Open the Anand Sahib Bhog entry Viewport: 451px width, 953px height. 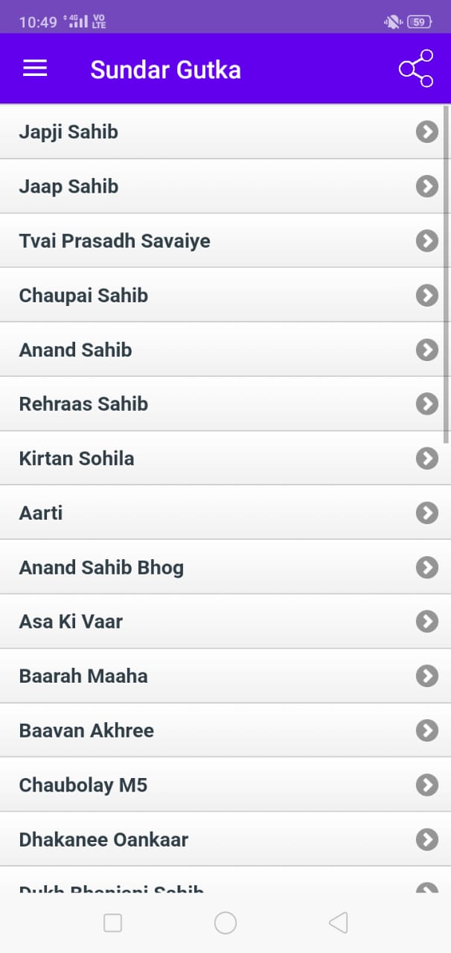[x=101, y=567]
